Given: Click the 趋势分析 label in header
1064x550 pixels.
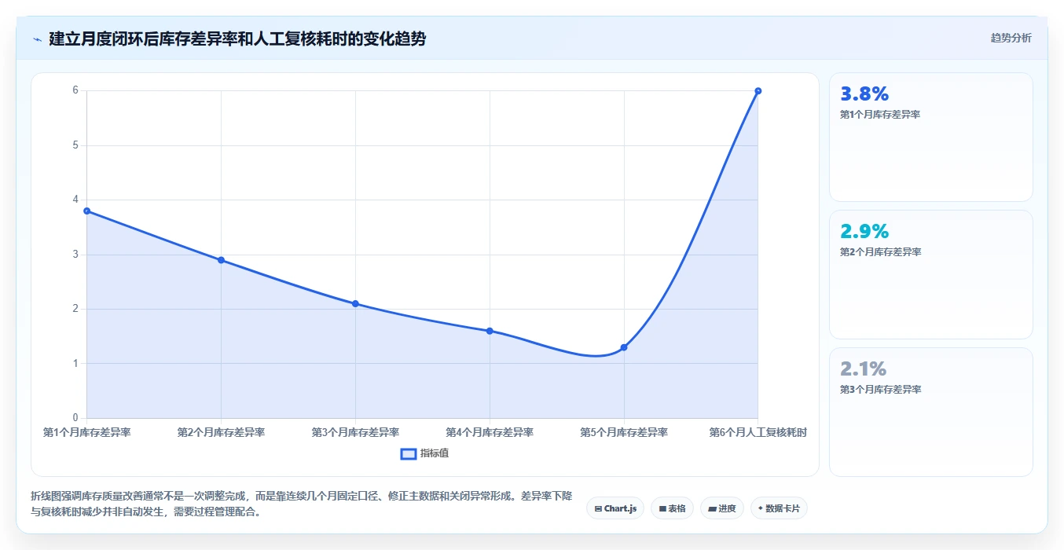Looking at the screenshot, I should click(x=1011, y=38).
